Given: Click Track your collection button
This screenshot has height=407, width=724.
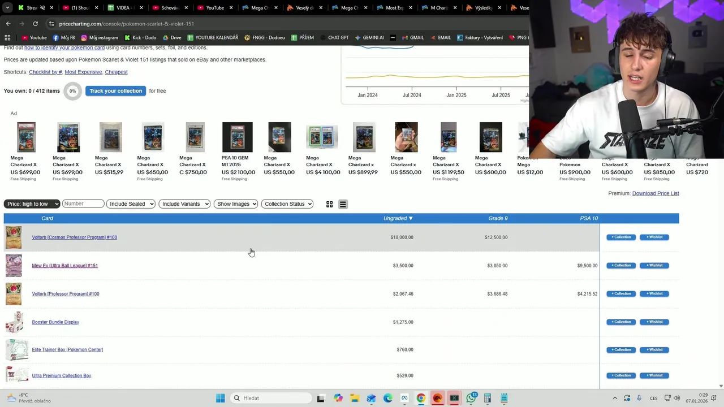Looking at the screenshot, I should pyautogui.click(x=115, y=91).
